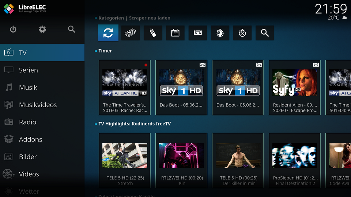Open Serien menu item
This screenshot has height=197, width=351.
(x=42, y=70)
